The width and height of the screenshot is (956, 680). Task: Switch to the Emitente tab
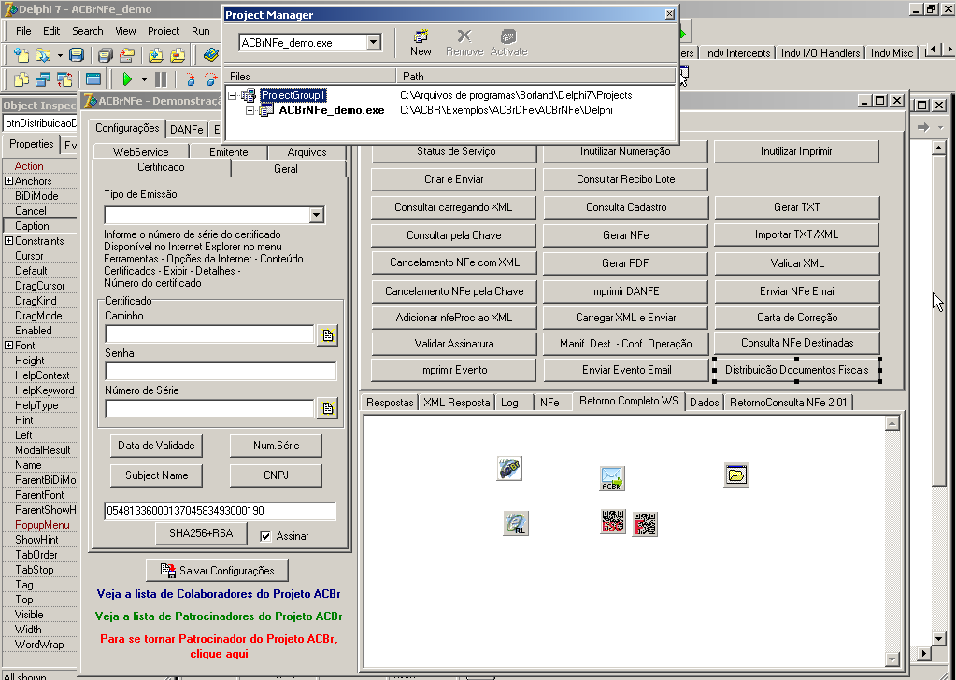point(229,151)
